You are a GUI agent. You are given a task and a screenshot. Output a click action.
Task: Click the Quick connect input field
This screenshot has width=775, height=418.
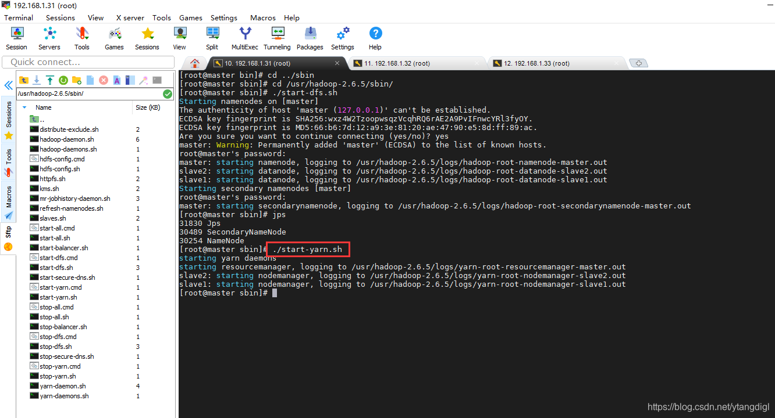coord(88,62)
